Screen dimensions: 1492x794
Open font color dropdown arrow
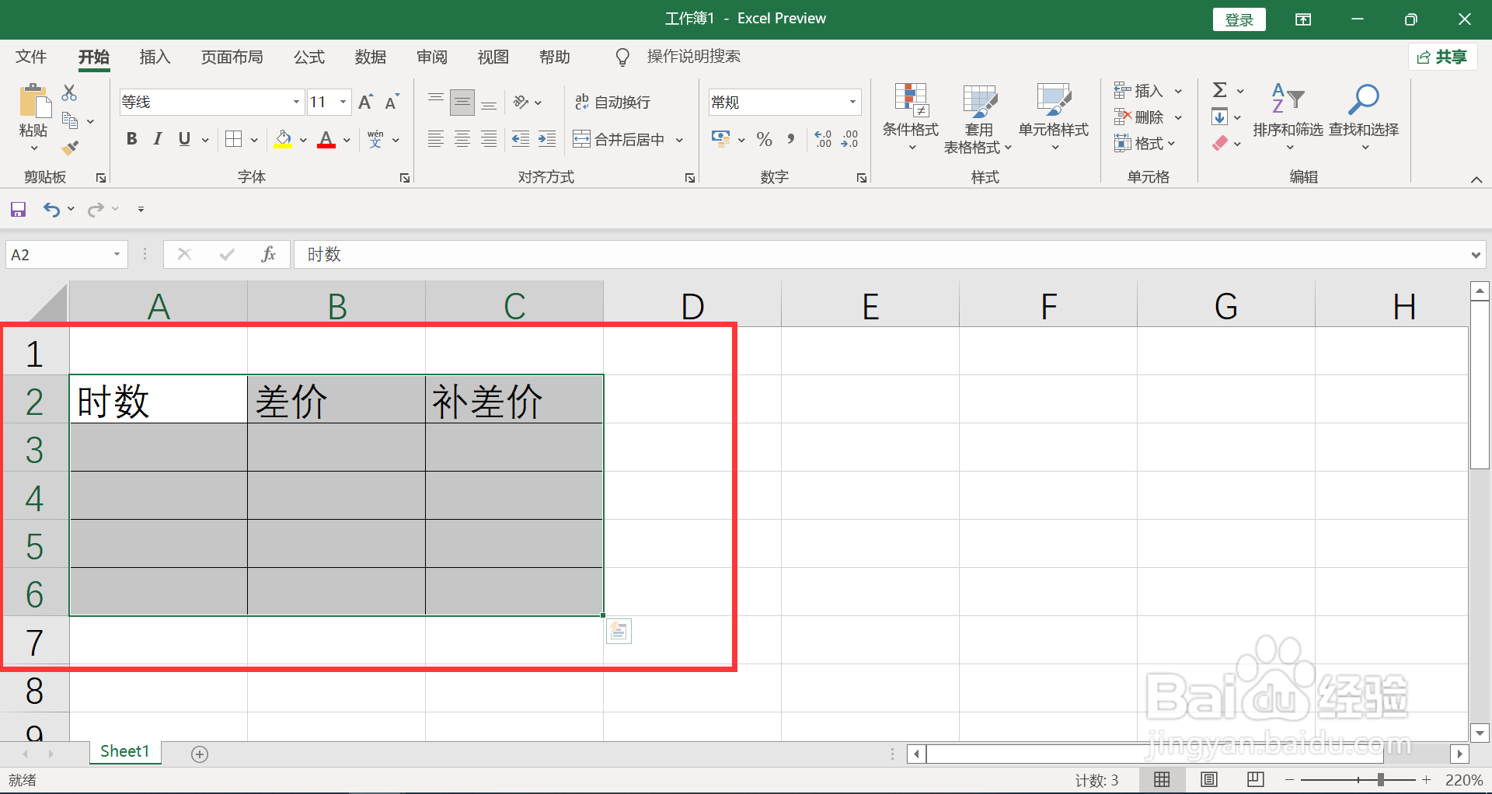347,140
